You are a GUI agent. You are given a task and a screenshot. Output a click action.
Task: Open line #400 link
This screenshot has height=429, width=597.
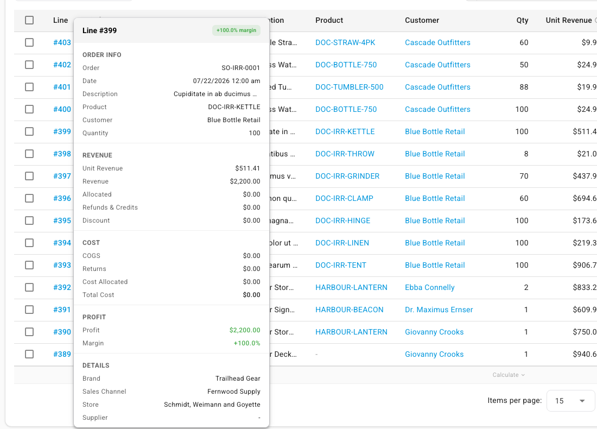pos(62,109)
